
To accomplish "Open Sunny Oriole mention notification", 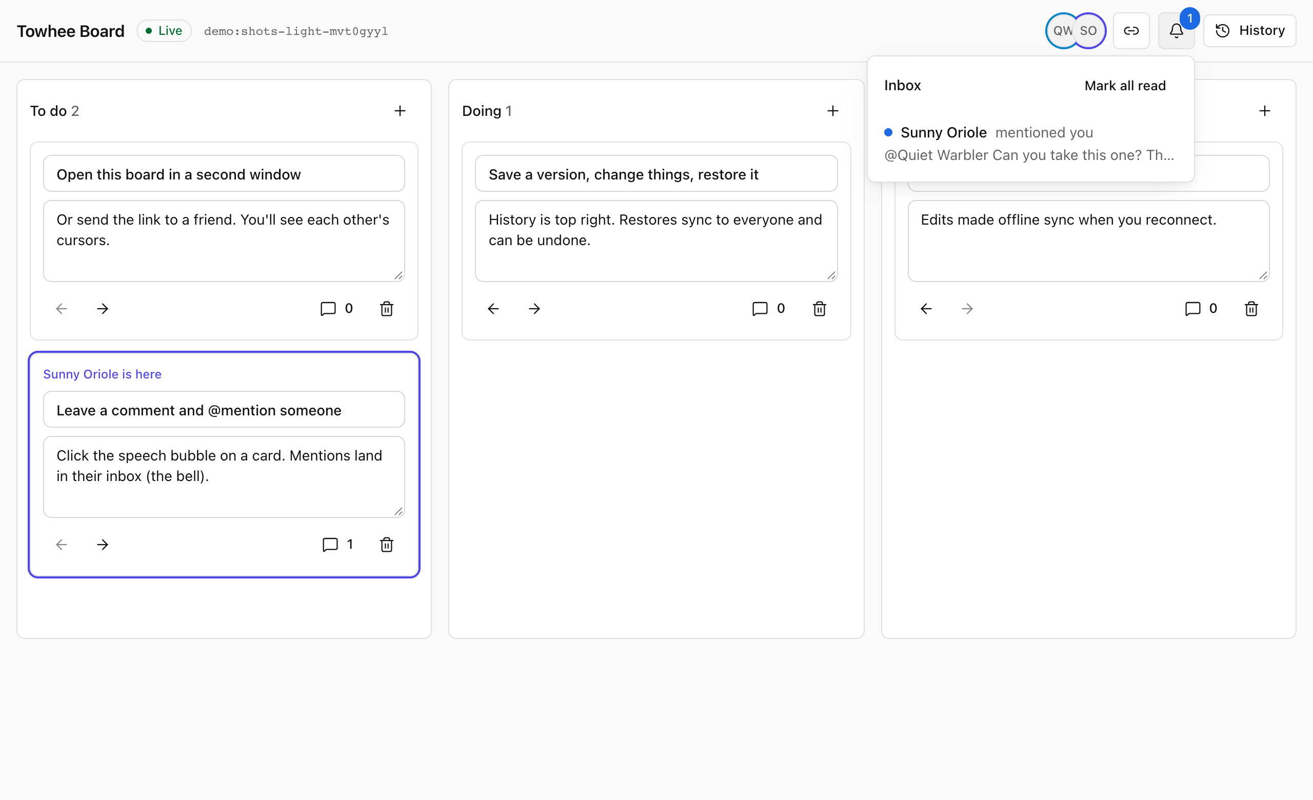I will 1029,144.
